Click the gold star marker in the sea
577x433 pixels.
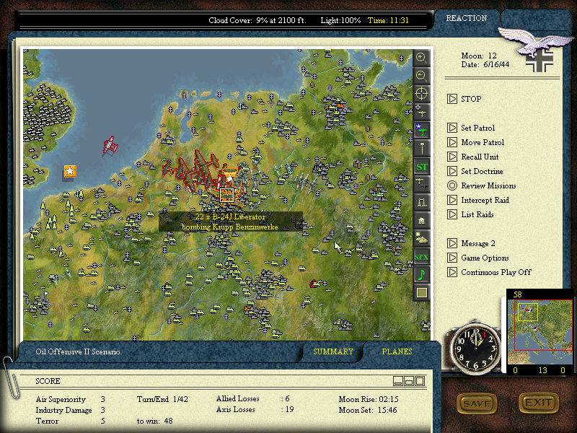[70, 172]
